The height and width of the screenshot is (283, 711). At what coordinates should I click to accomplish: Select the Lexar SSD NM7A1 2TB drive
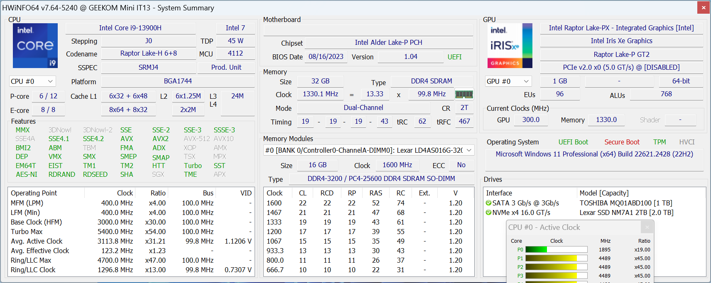click(626, 212)
